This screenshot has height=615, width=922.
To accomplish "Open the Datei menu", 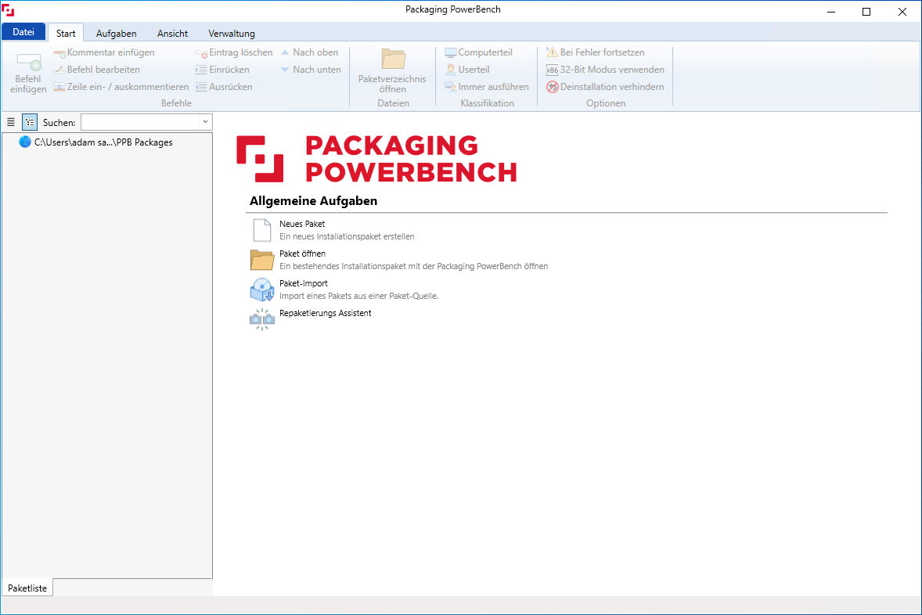I will tap(23, 33).
